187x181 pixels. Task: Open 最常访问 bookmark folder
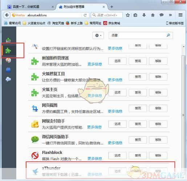(x=12, y=23)
